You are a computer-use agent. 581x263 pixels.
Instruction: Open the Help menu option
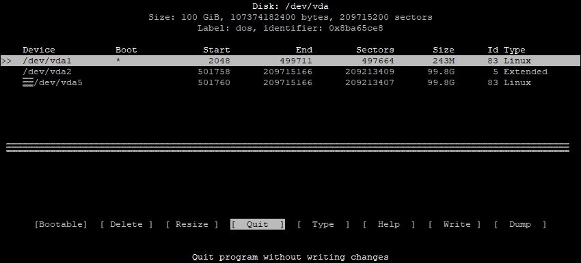click(x=388, y=224)
